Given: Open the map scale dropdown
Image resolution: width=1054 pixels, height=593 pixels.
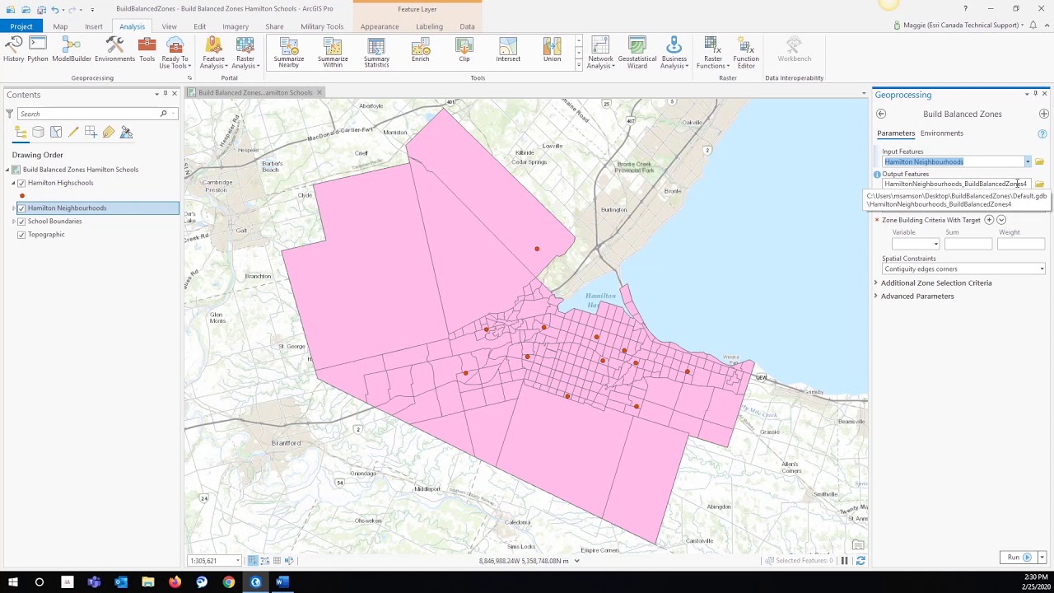Looking at the screenshot, I should (237, 561).
